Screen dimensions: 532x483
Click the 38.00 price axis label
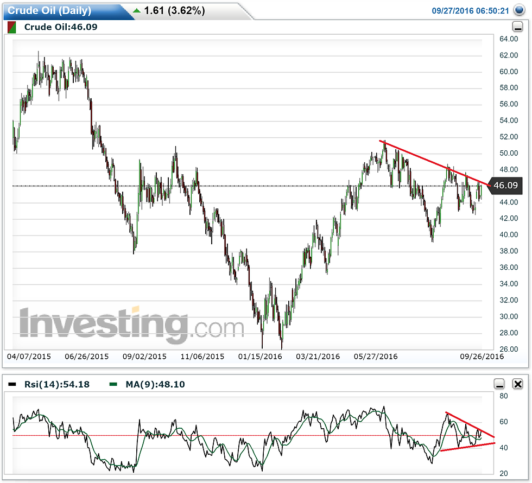point(509,251)
